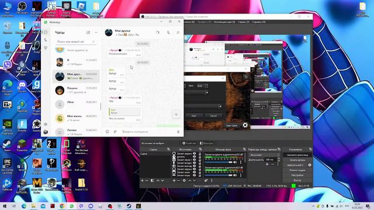Mute the output audio capture speaker icon

tap(235, 175)
